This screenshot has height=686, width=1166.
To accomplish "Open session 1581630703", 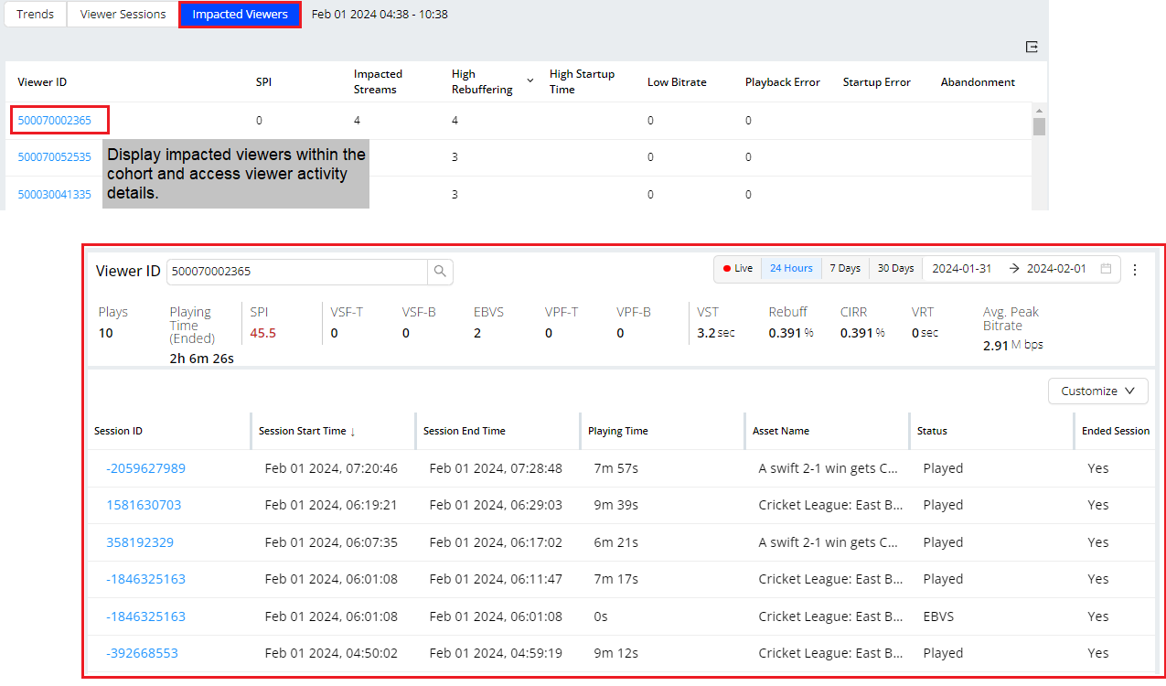I will (x=144, y=505).
